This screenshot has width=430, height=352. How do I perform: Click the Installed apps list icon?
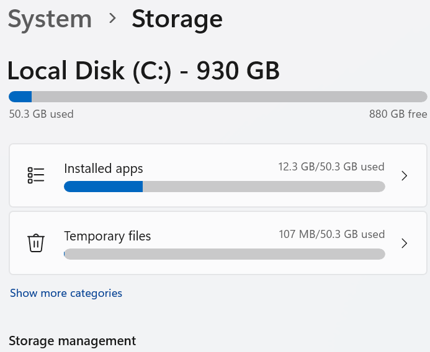[36, 175]
